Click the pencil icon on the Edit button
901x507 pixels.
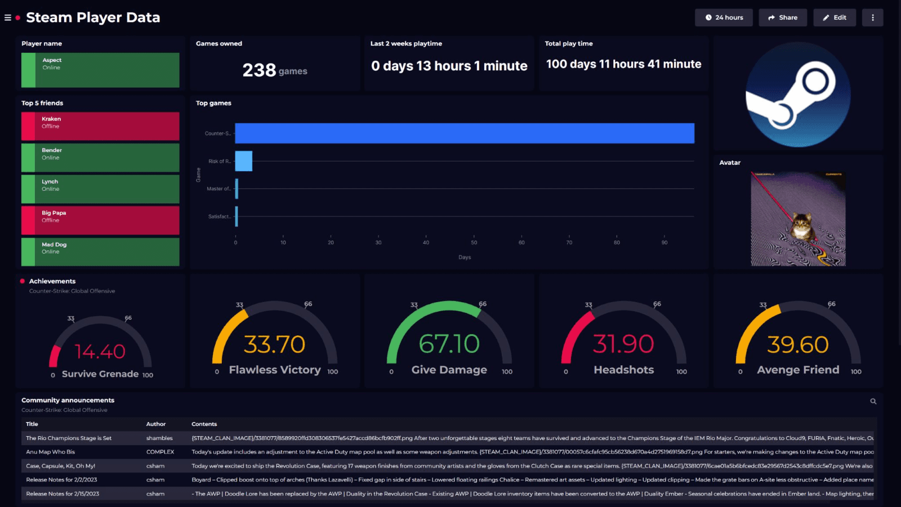(825, 17)
